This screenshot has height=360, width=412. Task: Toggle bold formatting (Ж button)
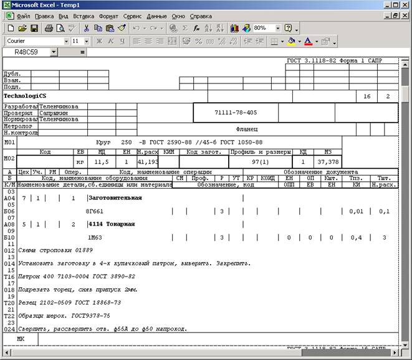[98, 41]
